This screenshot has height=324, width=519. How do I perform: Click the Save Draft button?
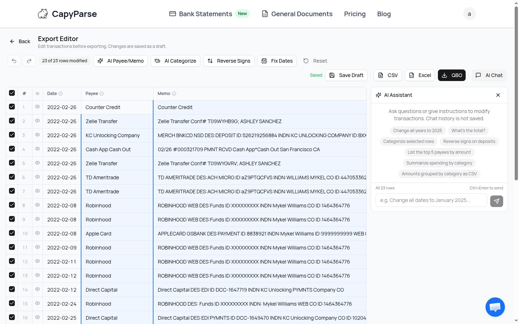tap(346, 75)
